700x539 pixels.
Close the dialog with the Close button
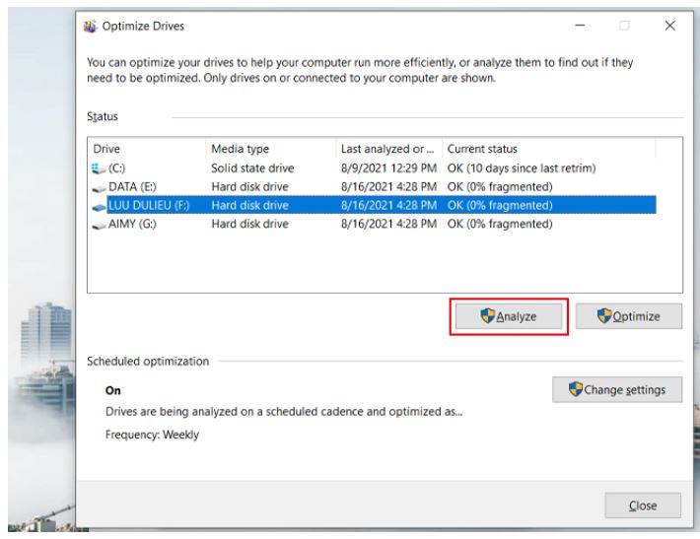[643, 505]
